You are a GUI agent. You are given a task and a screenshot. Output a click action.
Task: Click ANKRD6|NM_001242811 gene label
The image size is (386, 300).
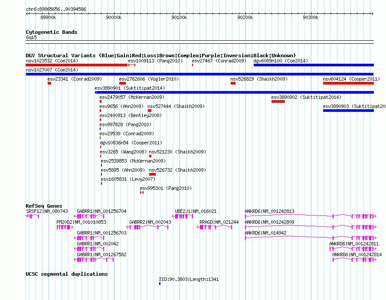point(354,244)
